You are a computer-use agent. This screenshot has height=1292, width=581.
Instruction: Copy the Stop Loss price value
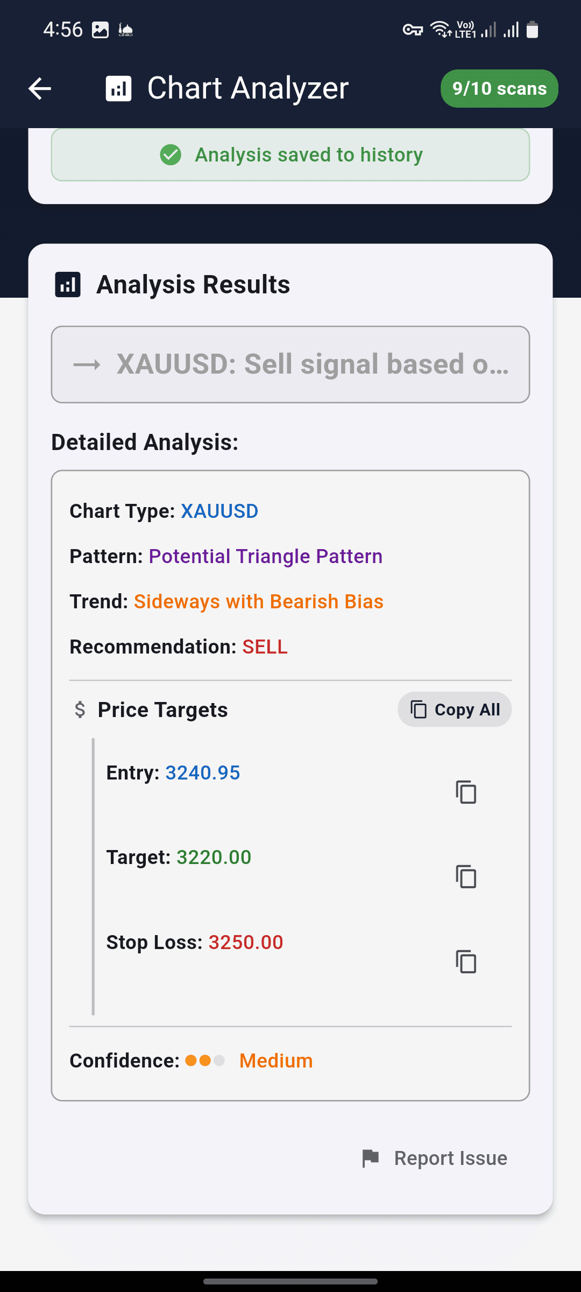click(466, 961)
